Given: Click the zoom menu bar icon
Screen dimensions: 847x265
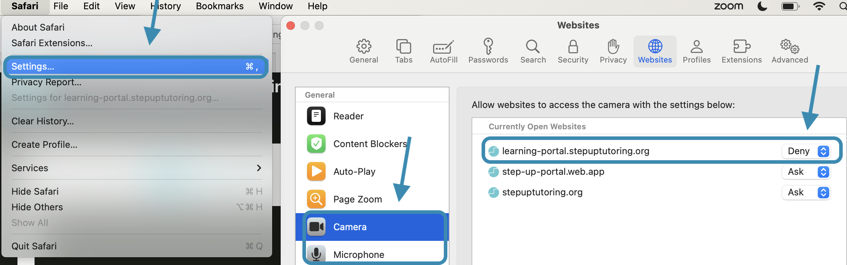Looking at the screenshot, I should click(729, 6).
